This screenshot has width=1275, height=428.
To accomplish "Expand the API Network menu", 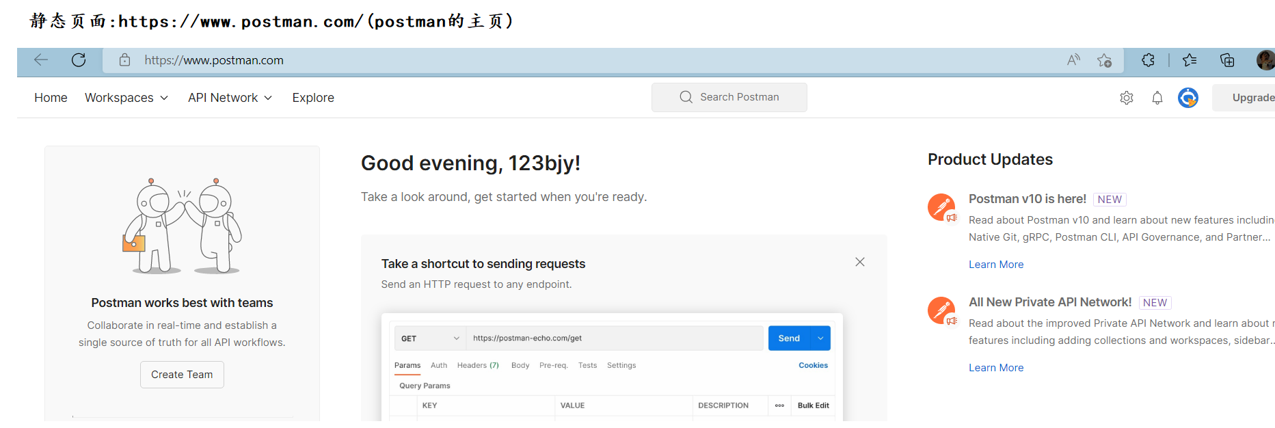I will pyautogui.click(x=230, y=98).
